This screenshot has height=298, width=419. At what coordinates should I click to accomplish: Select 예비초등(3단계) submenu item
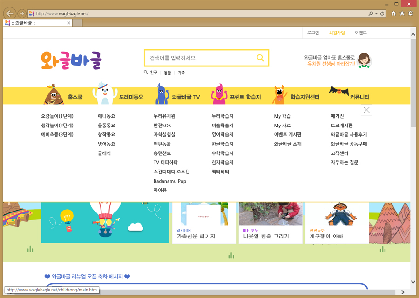(x=57, y=134)
